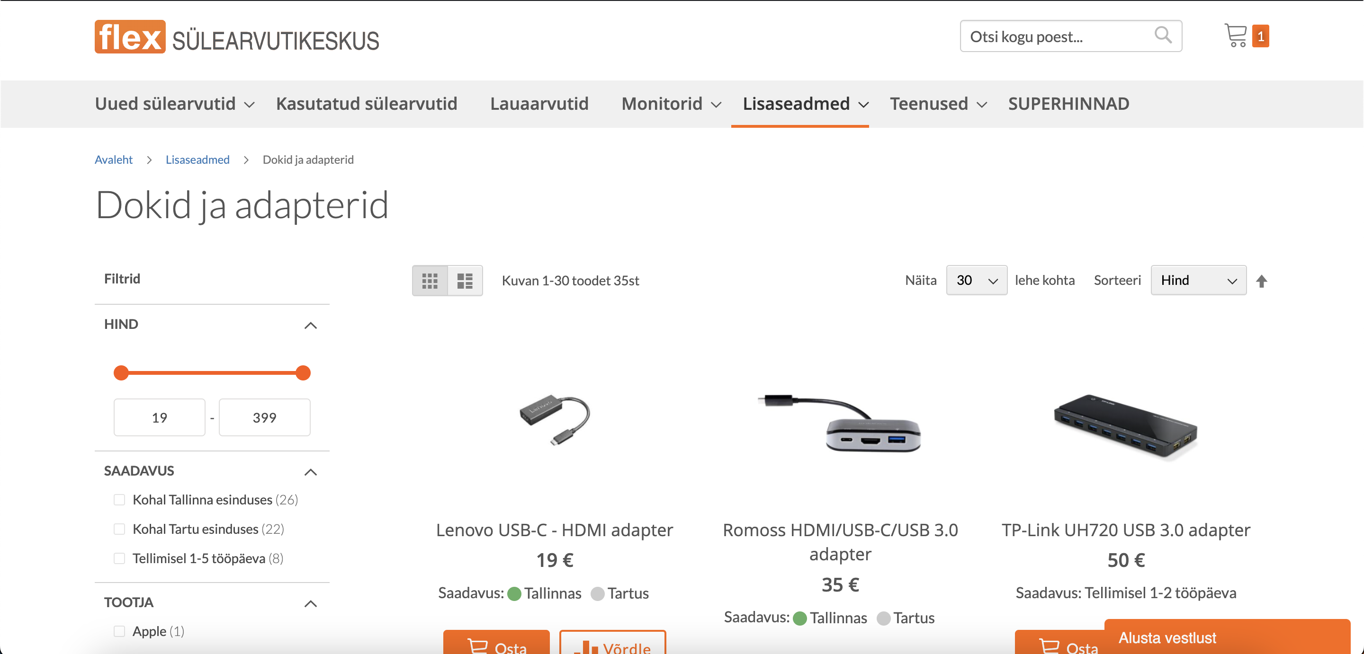The height and width of the screenshot is (654, 1364).
Task: Open the Monitorid menu
Action: (671, 104)
